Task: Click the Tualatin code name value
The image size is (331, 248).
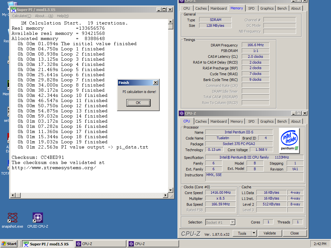Action: (223, 138)
